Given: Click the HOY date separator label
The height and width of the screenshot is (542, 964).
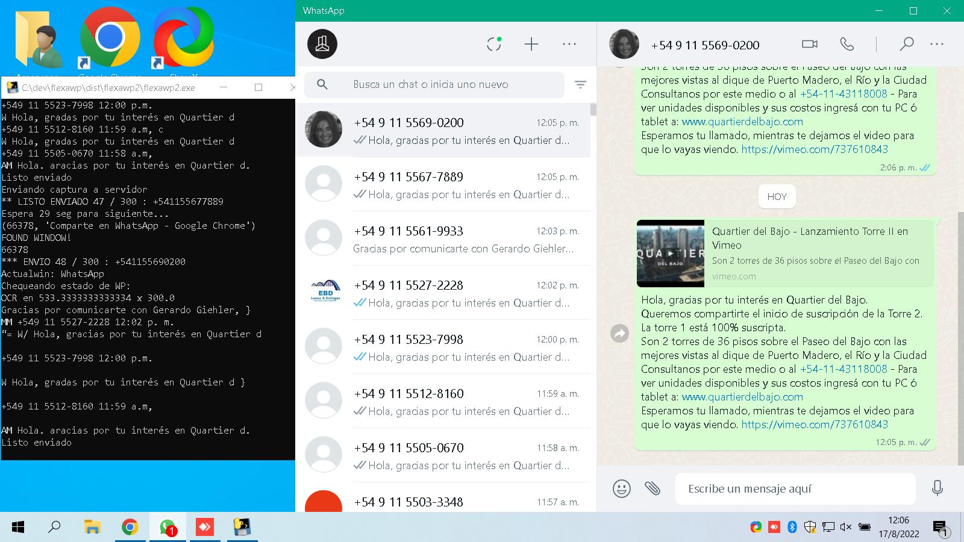Looking at the screenshot, I should pos(777,196).
